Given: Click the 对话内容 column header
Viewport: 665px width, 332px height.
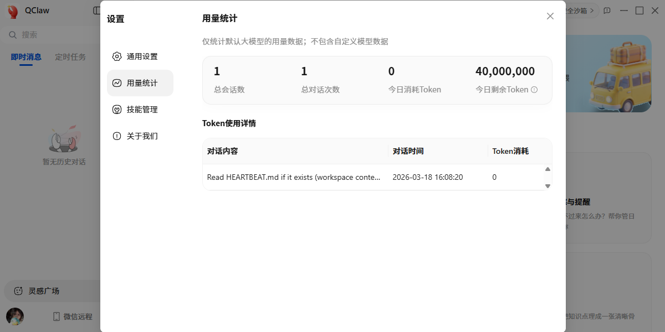Looking at the screenshot, I should (222, 151).
